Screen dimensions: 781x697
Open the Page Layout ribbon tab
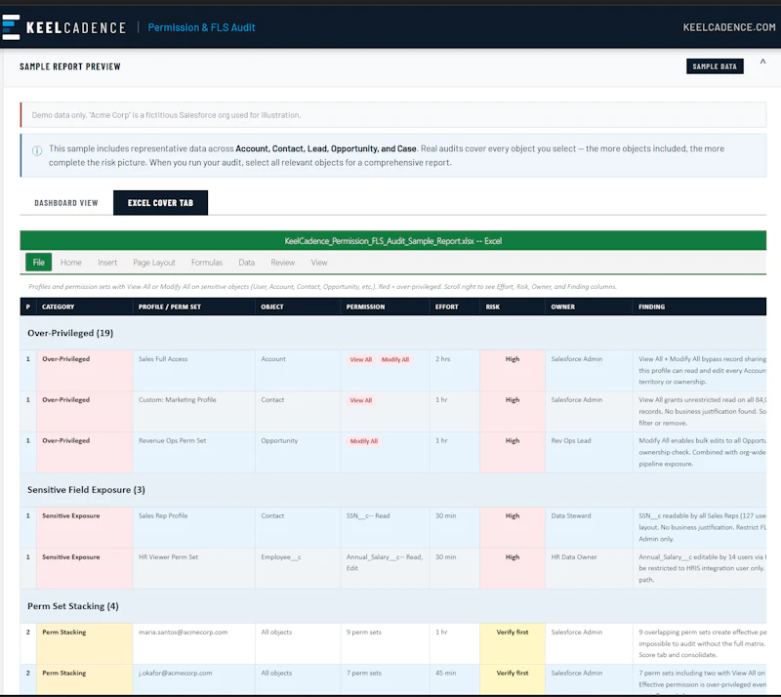[x=154, y=262]
